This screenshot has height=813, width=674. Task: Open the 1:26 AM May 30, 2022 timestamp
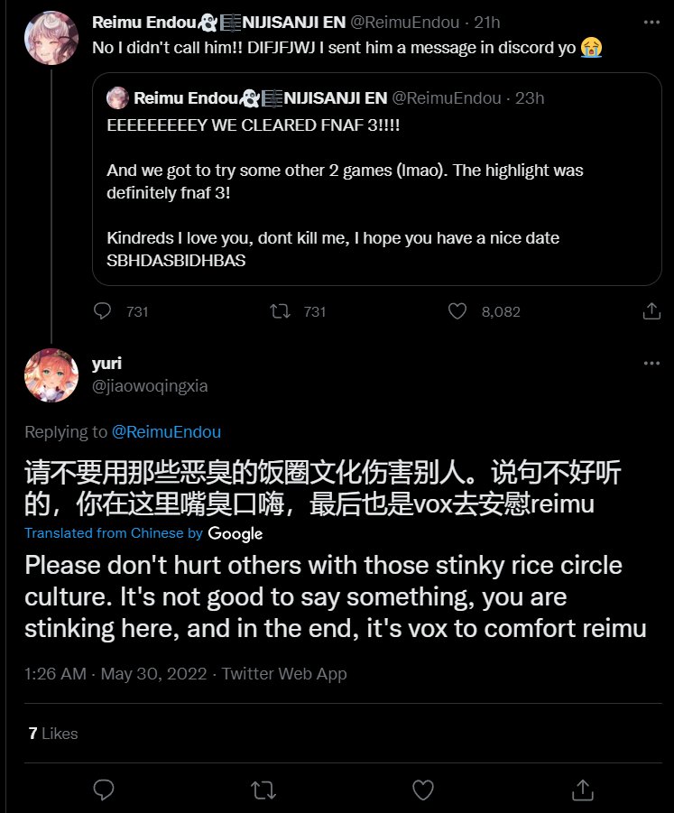[115, 673]
